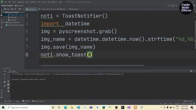The height and width of the screenshot is (110, 196).
Task: Toggle scroll to end in Run console
Action: (x=8, y=85)
